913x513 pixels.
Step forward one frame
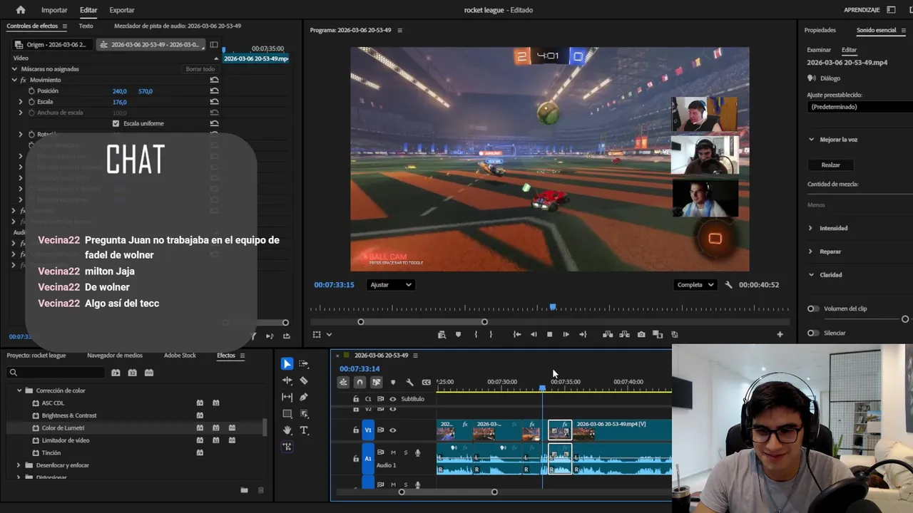[x=566, y=334]
